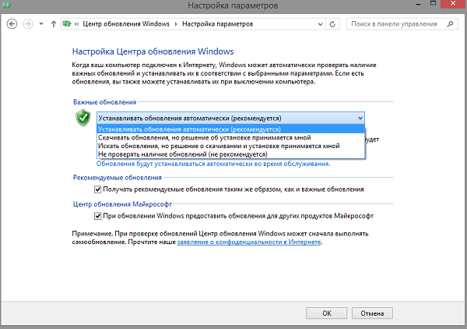Close the 'Настройка параметров' window
The width and height of the screenshot is (467, 329).
pyautogui.click(x=453, y=4)
